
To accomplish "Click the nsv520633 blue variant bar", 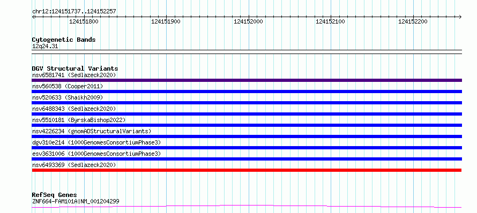I will 247,103.
